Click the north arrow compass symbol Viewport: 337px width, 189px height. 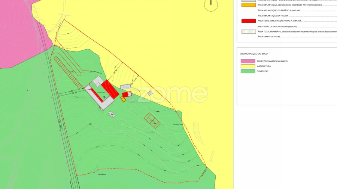coord(211,4)
